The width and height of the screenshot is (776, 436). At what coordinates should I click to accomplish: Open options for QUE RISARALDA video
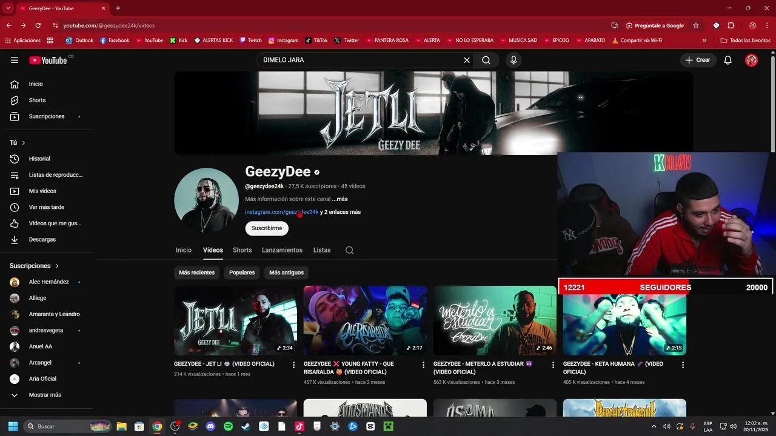point(423,365)
